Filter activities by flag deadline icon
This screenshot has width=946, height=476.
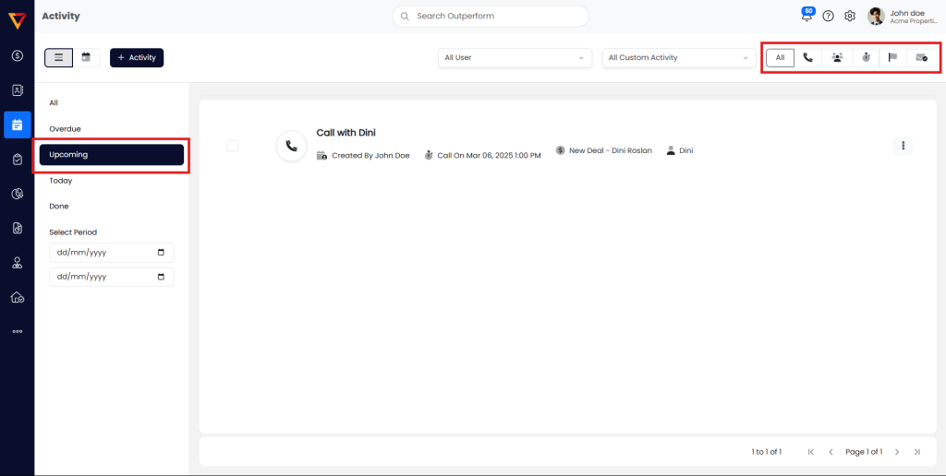[x=892, y=57]
